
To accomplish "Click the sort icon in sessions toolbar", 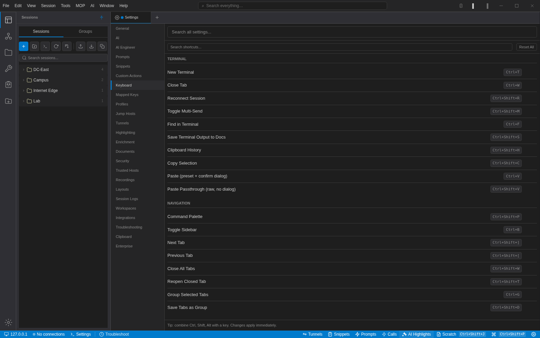I will point(67,46).
